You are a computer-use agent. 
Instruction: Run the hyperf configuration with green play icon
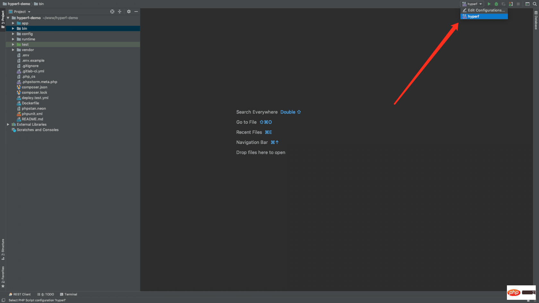[489, 4]
